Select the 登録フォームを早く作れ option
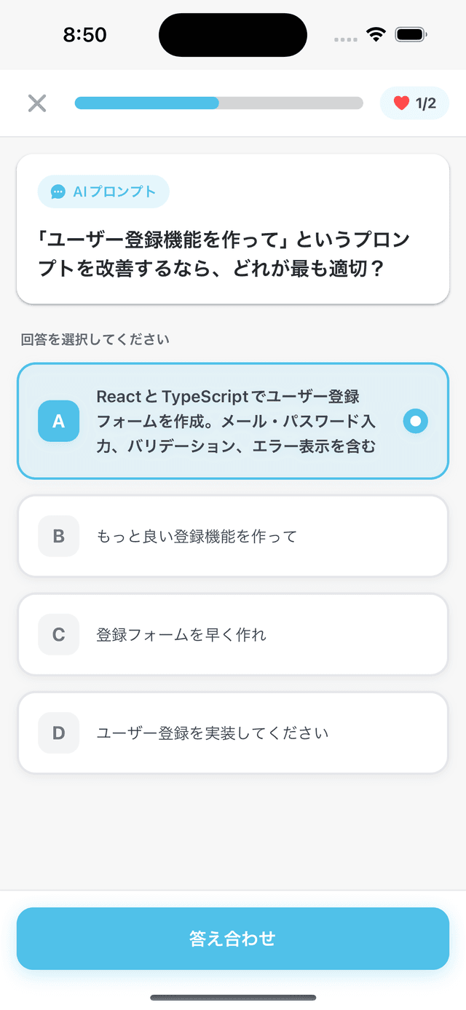Screen dimensions: 466x1010 [233, 634]
